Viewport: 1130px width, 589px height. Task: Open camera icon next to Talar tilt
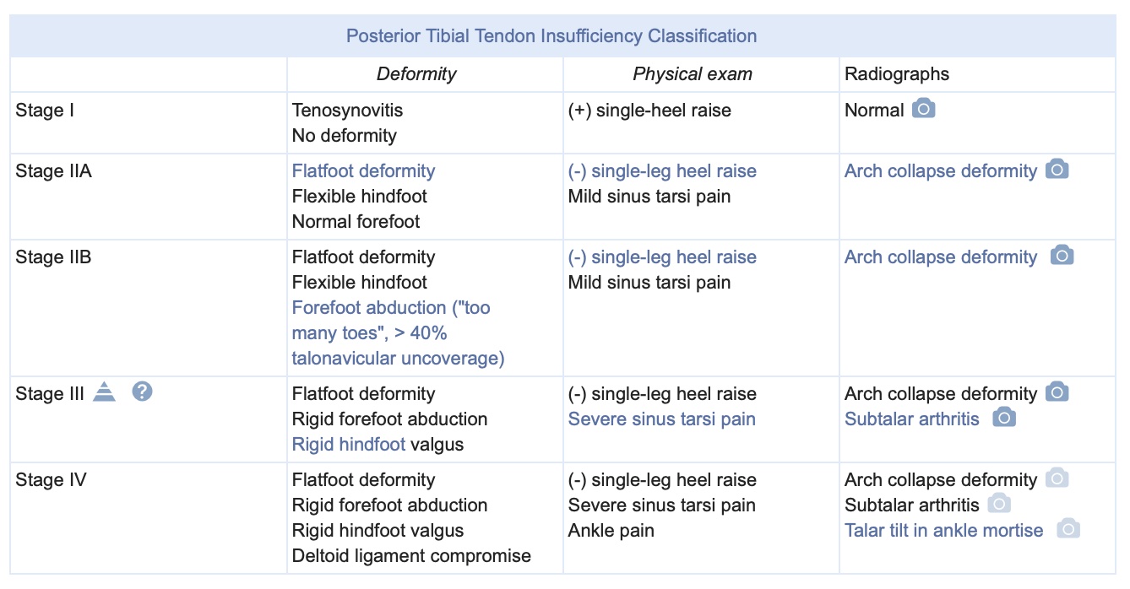pos(1068,529)
